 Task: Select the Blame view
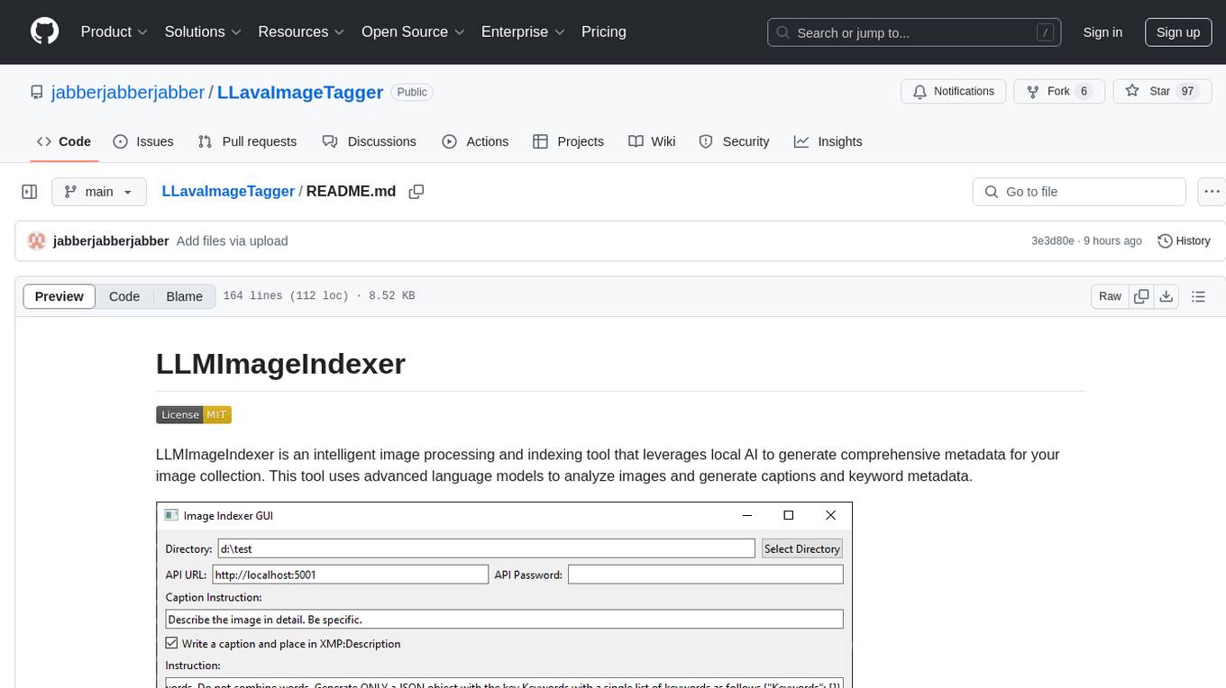click(184, 296)
